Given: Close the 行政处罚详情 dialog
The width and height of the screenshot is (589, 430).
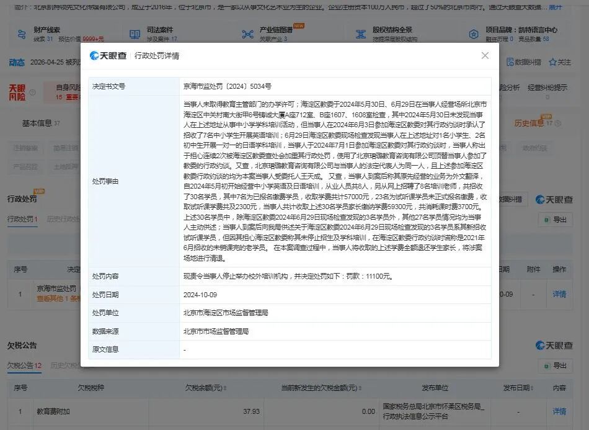Looking at the screenshot, I should (485, 56).
